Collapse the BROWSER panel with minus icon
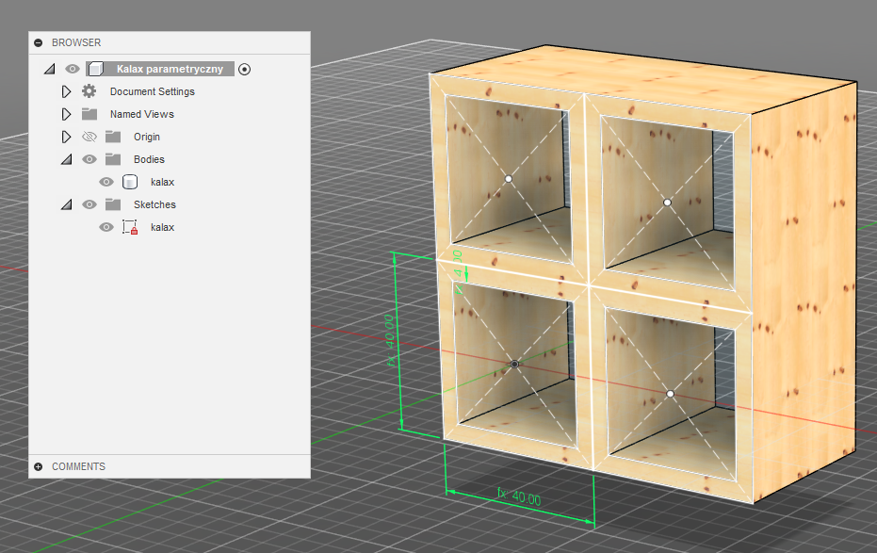Image resolution: width=877 pixels, height=553 pixels. point(39,42)
